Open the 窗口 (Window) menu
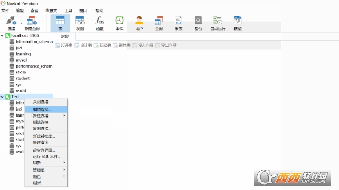Screen dimensions: 339x190 click(x=83, y=11)
